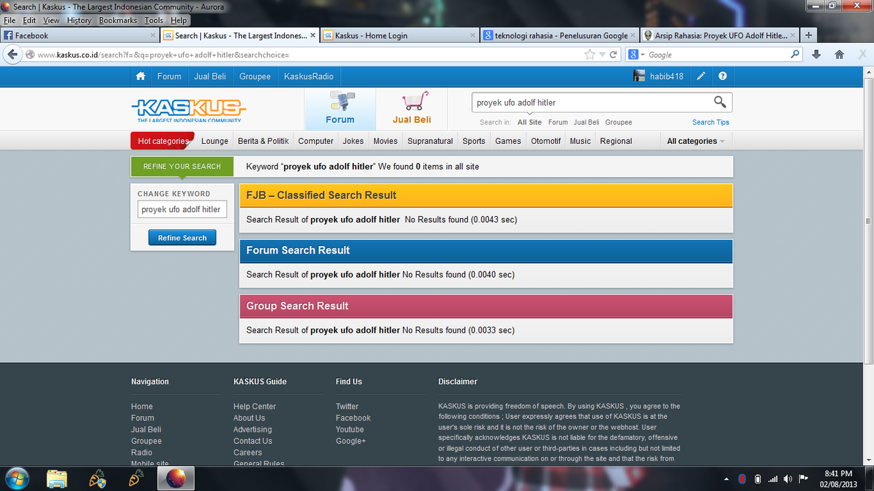Click the browser URL address bar
The width and height of the screenshot is (874, 491).
(307, 55)
